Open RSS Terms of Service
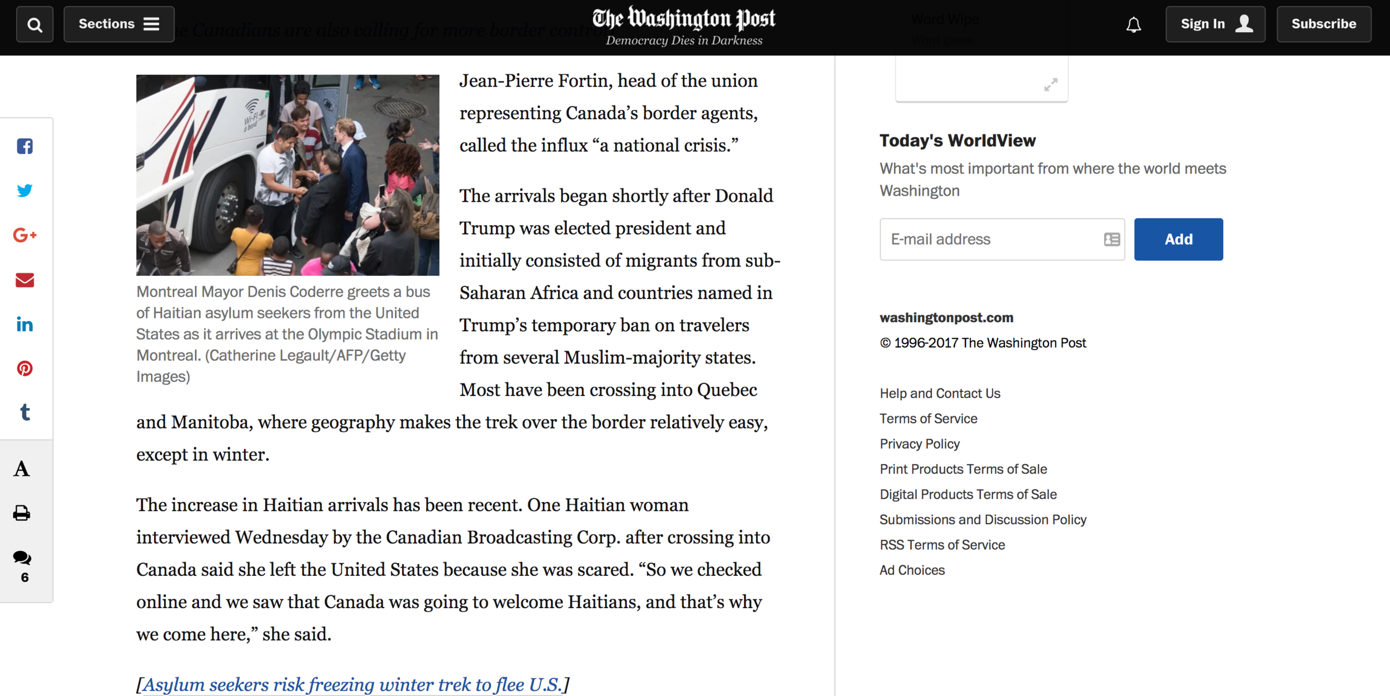Image resolution: width=1390 pixels, height=696 pixels. [942, 545]
